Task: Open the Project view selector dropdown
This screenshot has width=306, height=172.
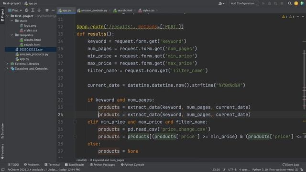Action: coord(15,11)
